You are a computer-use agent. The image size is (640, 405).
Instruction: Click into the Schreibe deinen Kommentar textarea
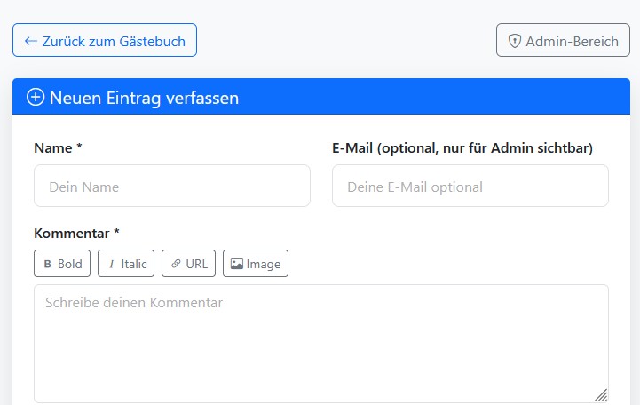[321, 344]
